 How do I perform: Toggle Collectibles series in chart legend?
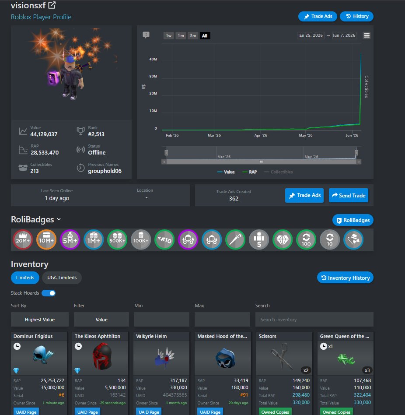click(x=278, y=172)
